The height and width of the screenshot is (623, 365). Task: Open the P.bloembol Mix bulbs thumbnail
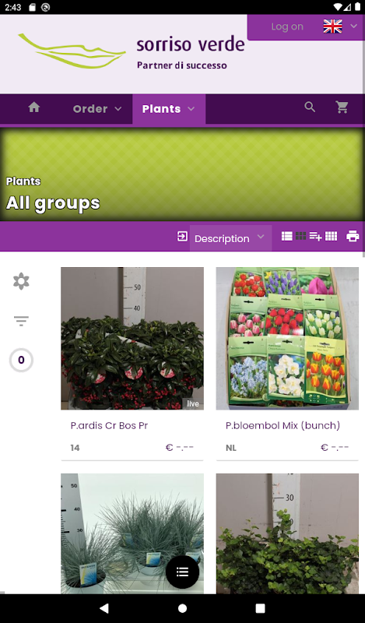coord(287,338)
